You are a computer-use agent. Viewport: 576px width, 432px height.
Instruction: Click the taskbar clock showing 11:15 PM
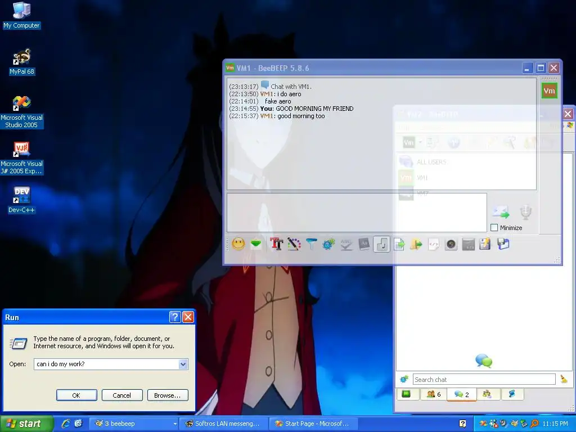555,424
